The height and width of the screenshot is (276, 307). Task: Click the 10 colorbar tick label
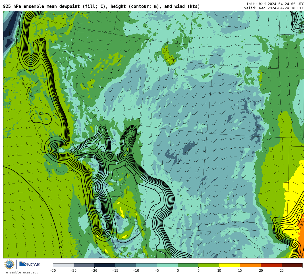pos(219,271)
